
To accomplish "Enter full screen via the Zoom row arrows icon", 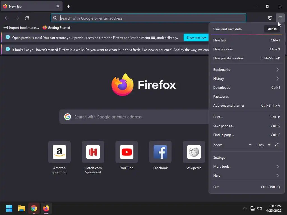I will point(277,145).
